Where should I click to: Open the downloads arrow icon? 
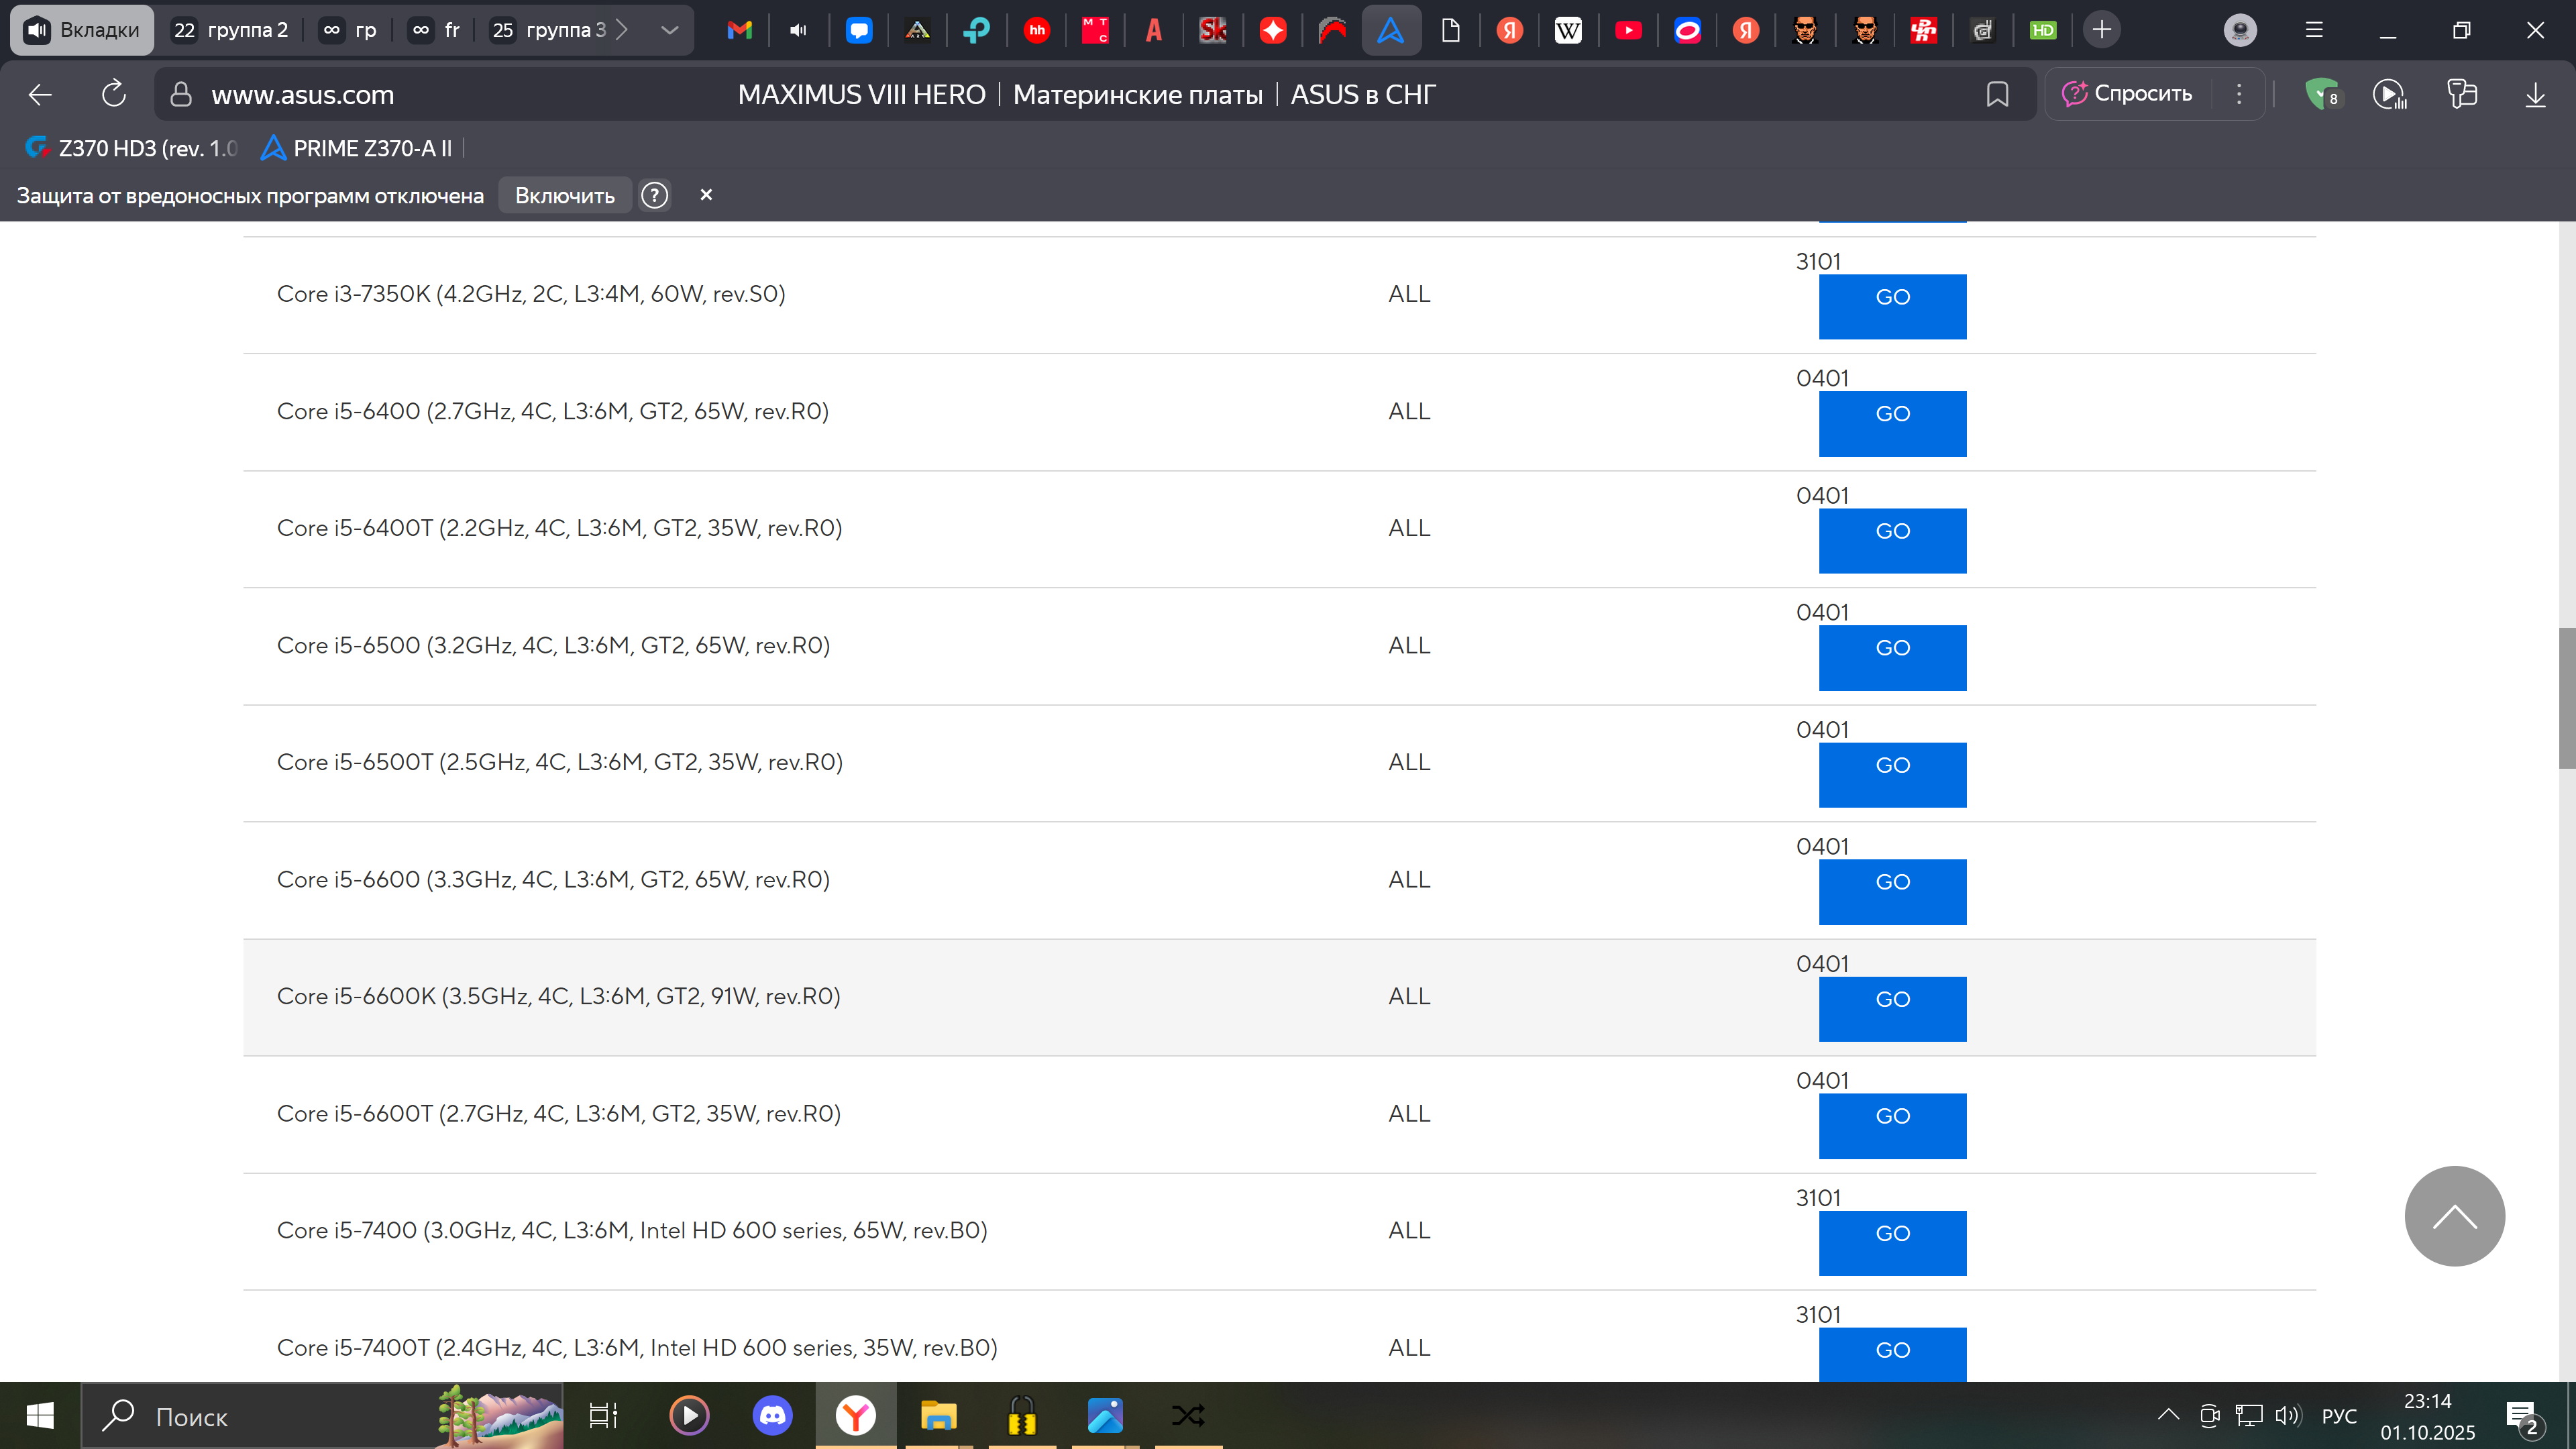(x=2535, y=94)
